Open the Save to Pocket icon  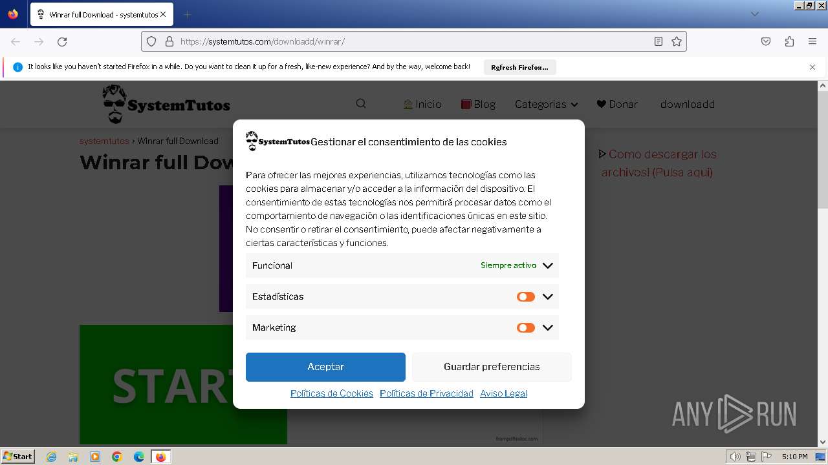[766, 41]
